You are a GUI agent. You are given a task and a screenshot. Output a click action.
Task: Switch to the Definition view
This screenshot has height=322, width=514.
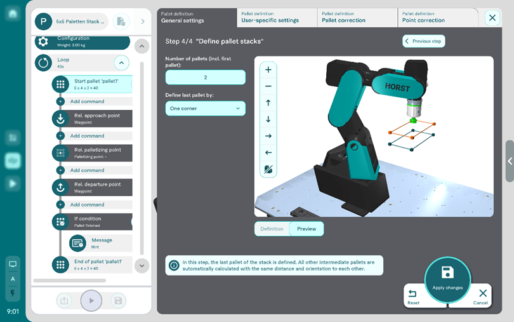(272, 229)
